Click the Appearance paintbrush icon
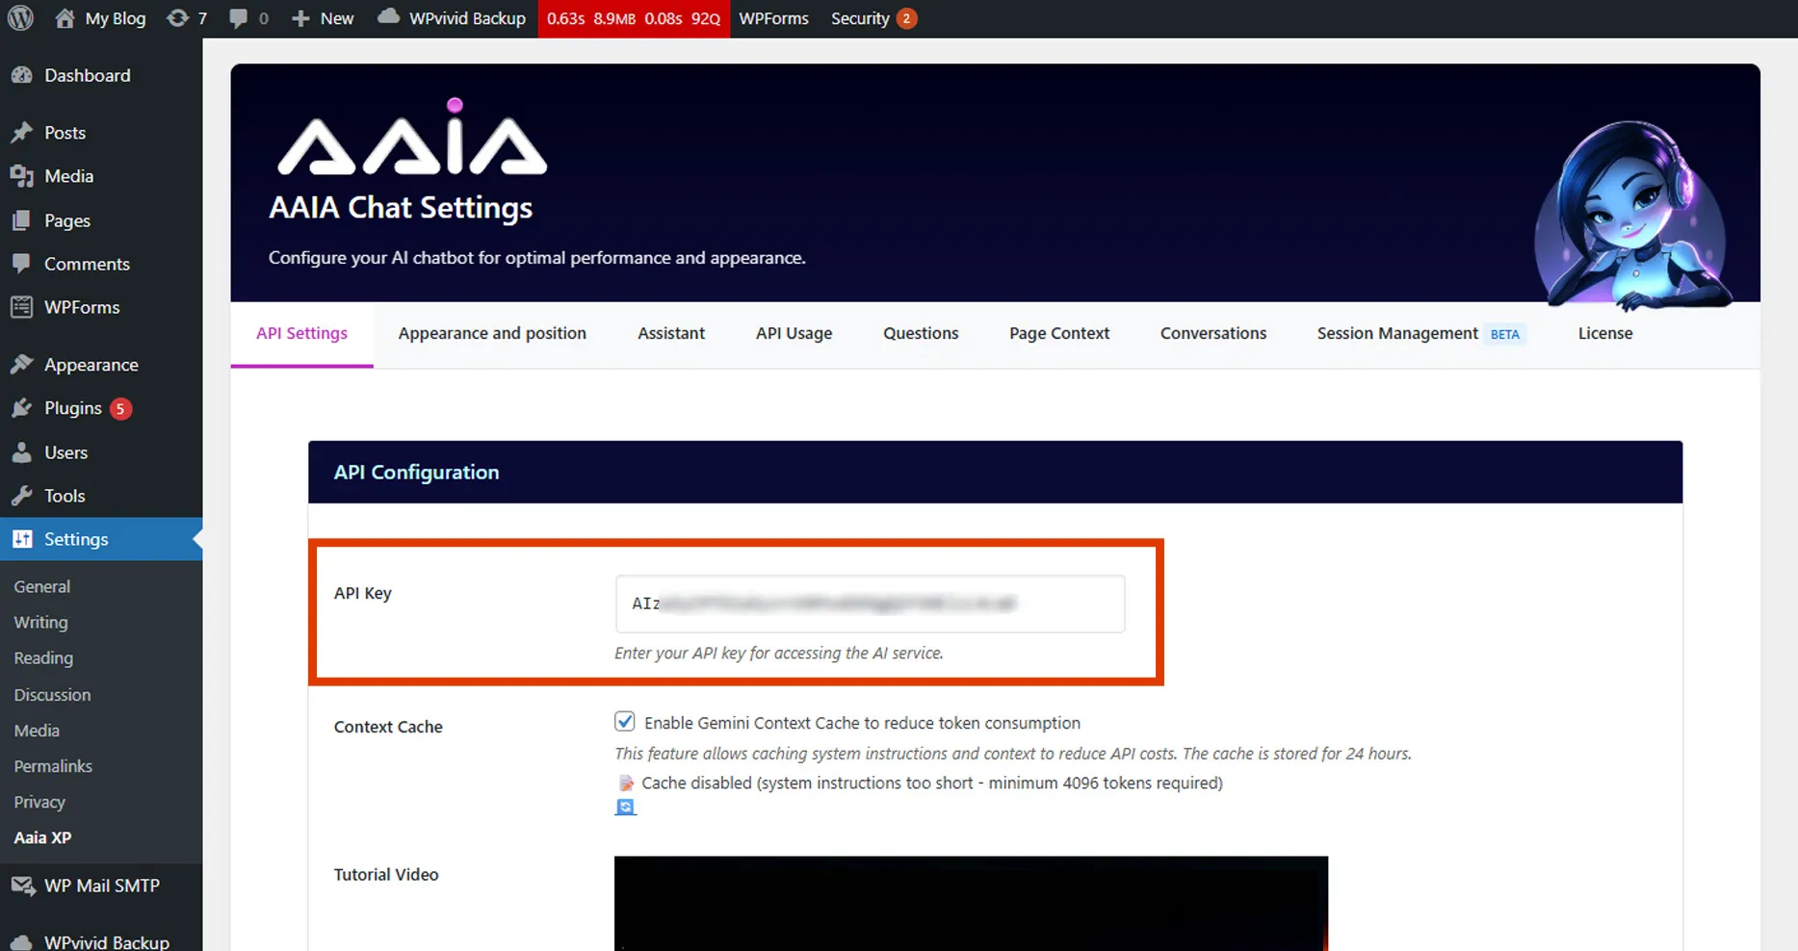The image size is (1798, 951). coord(21,365)
